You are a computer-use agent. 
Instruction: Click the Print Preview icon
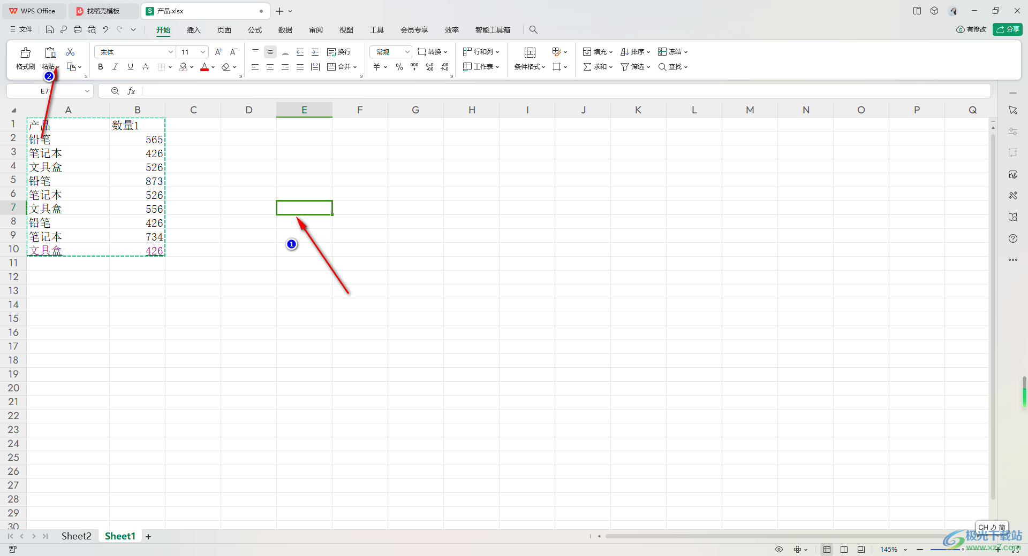92,30
